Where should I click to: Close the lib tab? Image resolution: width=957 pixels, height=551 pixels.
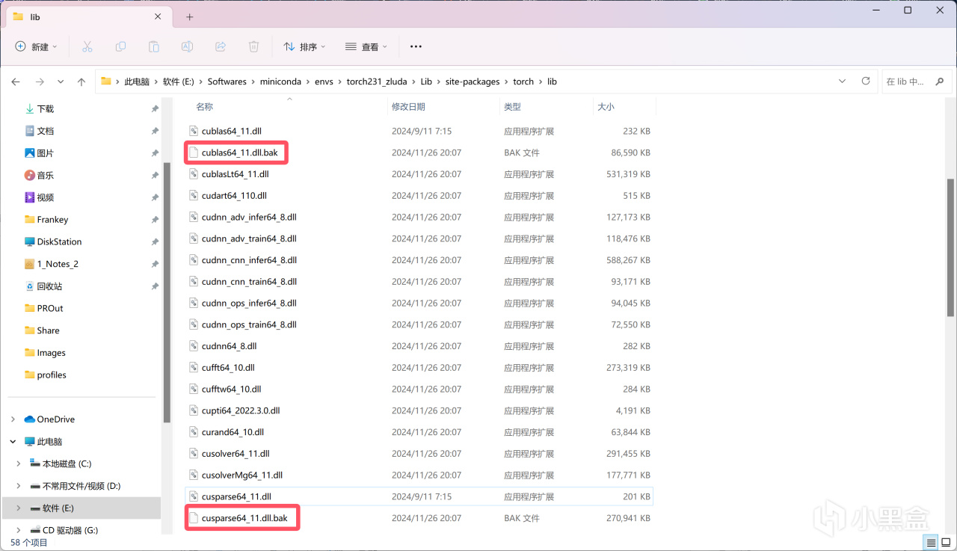[158, 16]
